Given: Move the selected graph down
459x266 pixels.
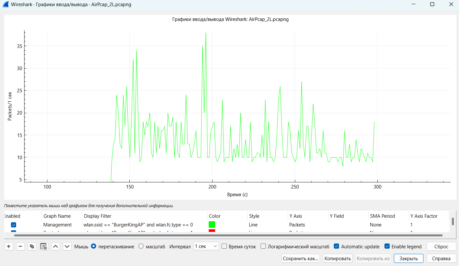Looking at the screenshot, I should click(x=67, y=246).
